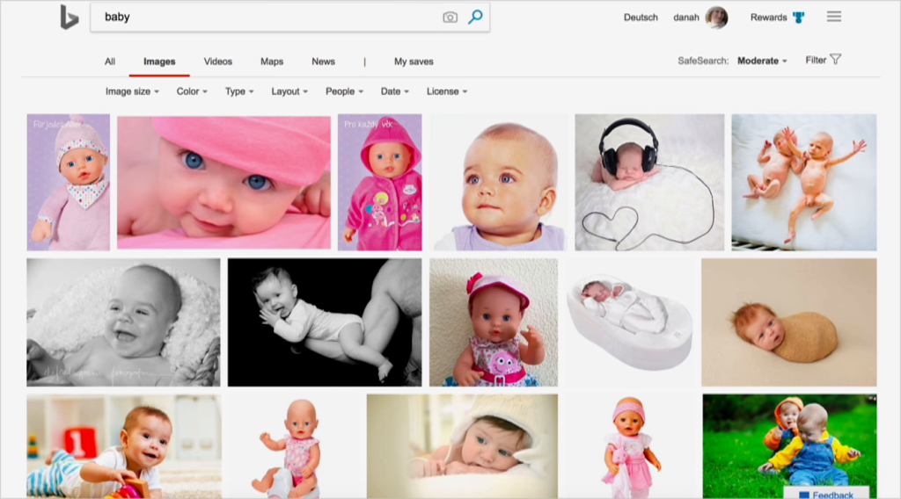Open the Rewards trophy icon
The image size is (901, 499).
point(799,18)
